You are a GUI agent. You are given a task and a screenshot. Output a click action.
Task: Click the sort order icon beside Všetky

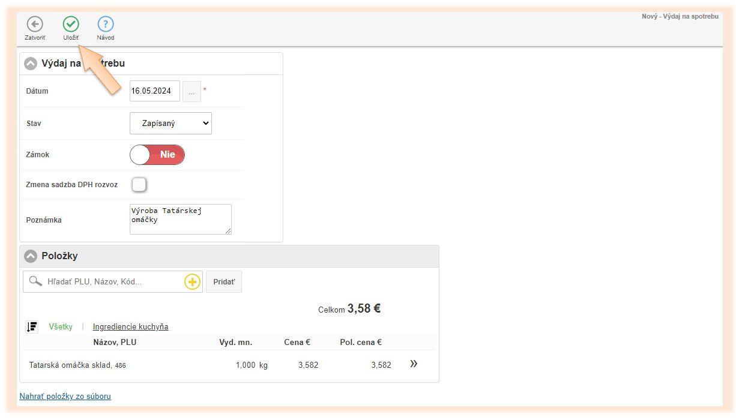[32, 327]
